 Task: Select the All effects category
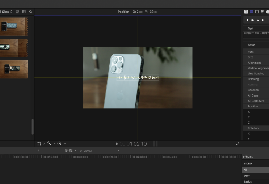(256, 170)
